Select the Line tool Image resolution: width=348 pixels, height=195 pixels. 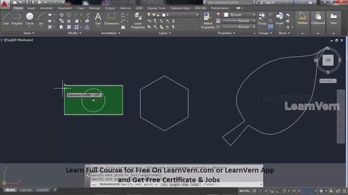pos(6,19)
